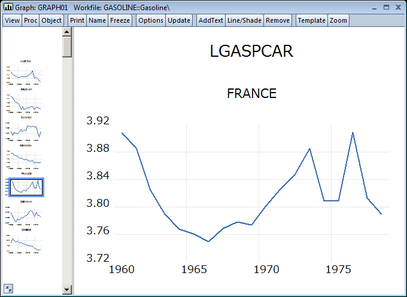This screenshot has width=407, height=297.
Task: Click the LGASPCAR graph title
Action: point(251,51)
